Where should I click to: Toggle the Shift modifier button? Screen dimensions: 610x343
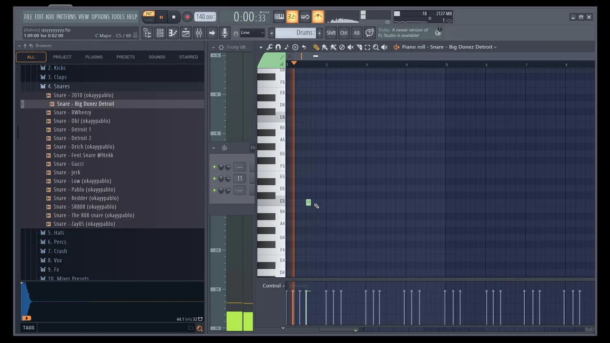point(331,33)
